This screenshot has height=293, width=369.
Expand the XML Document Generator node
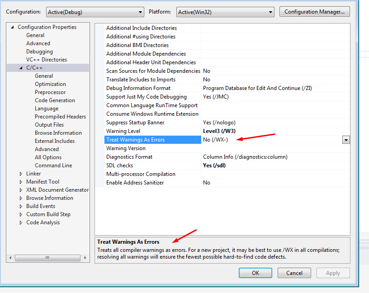tap(21, 190)
